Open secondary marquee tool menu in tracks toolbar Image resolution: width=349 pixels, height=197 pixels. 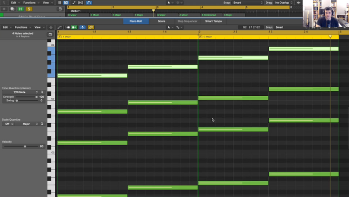(x=179, y=2)
